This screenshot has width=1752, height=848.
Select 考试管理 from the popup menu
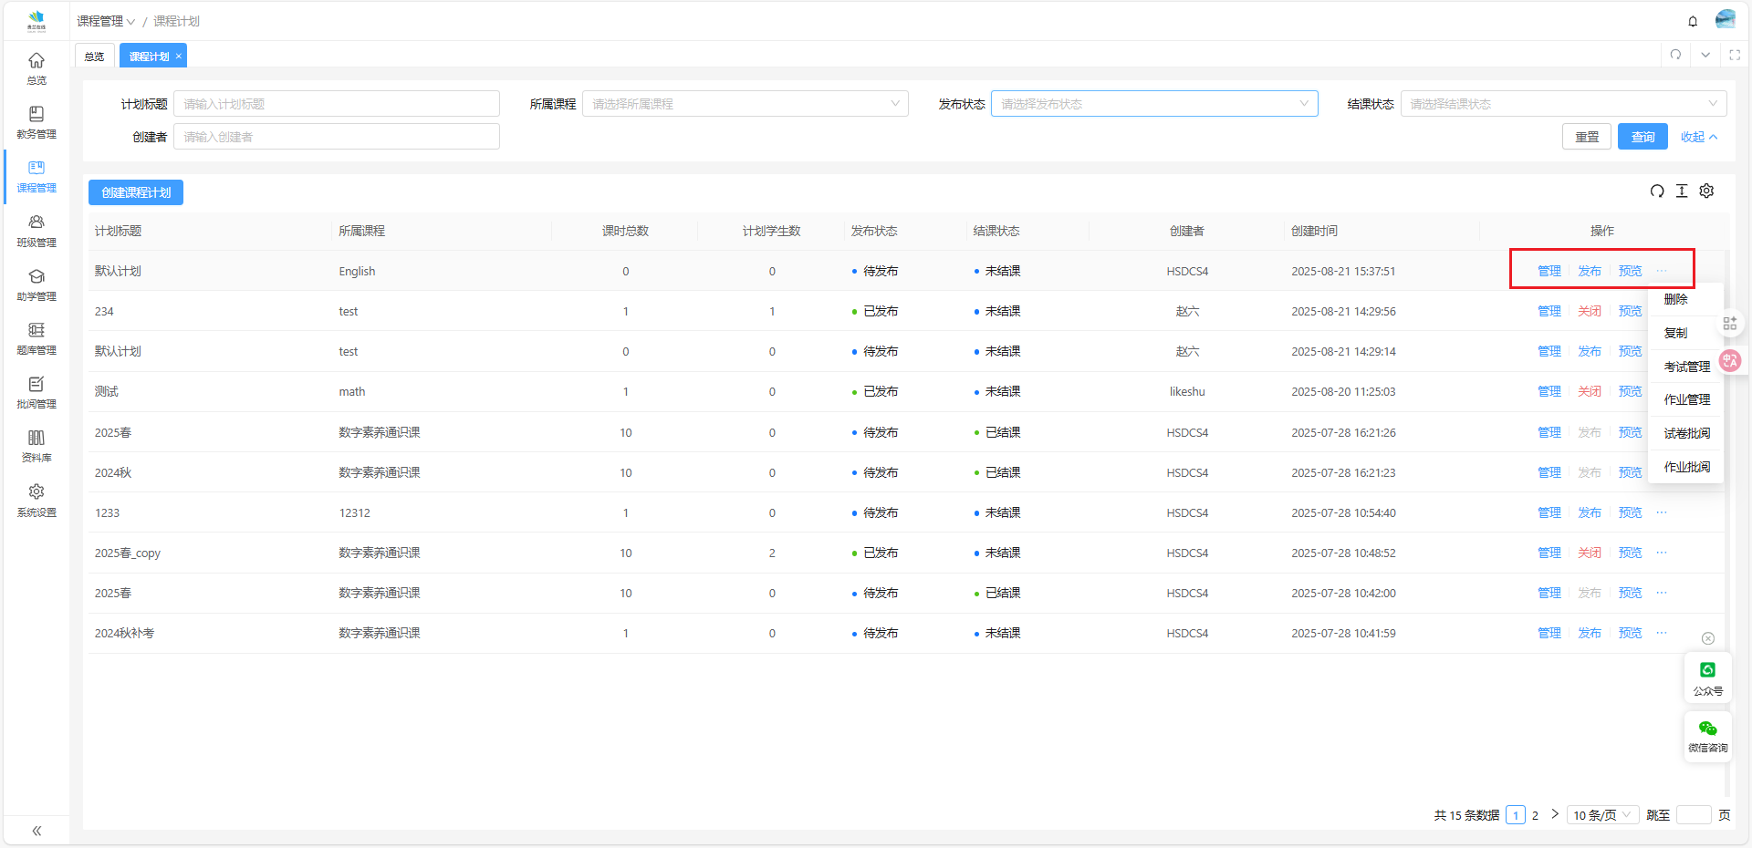1686,367
